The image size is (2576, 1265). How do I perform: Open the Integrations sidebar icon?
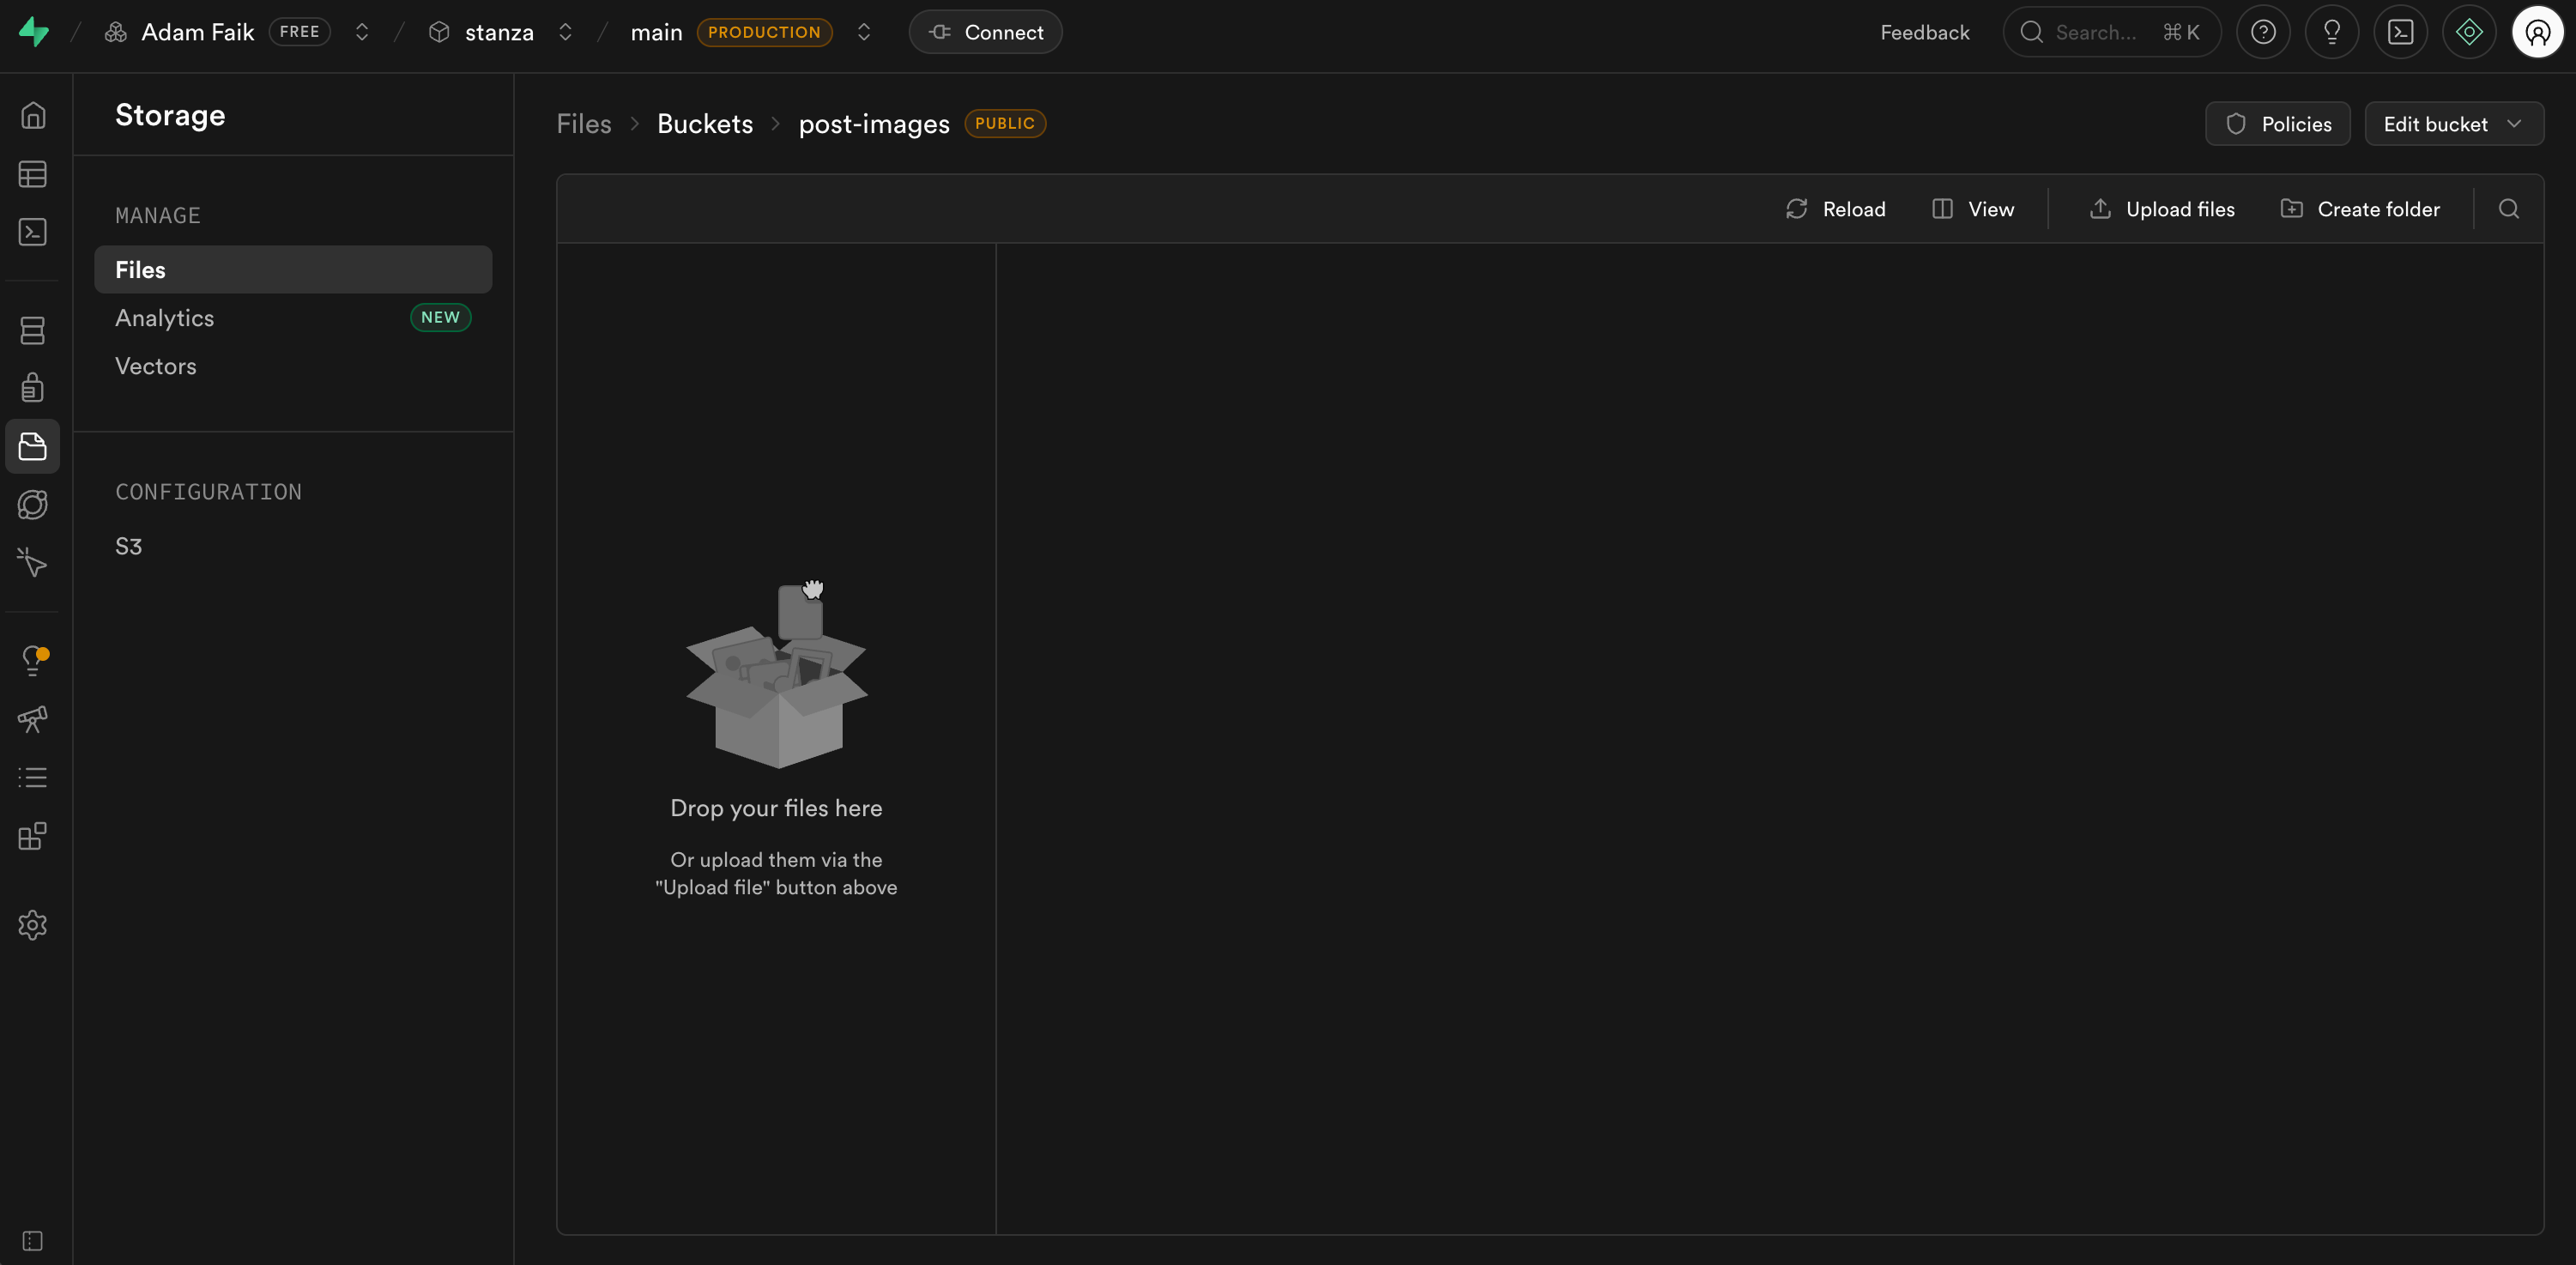coord(32,836)
